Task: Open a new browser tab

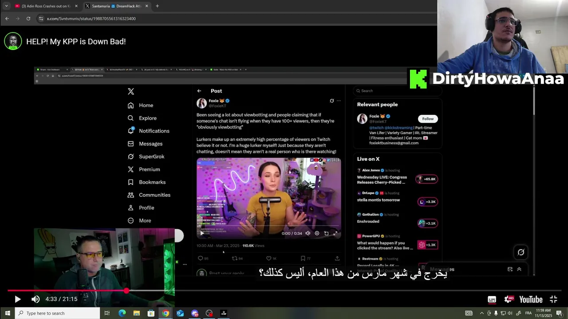Action: coord(157,6)
